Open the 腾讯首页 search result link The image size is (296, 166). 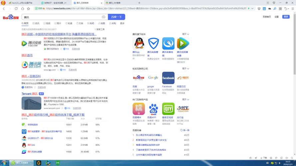tap(27, 55)
